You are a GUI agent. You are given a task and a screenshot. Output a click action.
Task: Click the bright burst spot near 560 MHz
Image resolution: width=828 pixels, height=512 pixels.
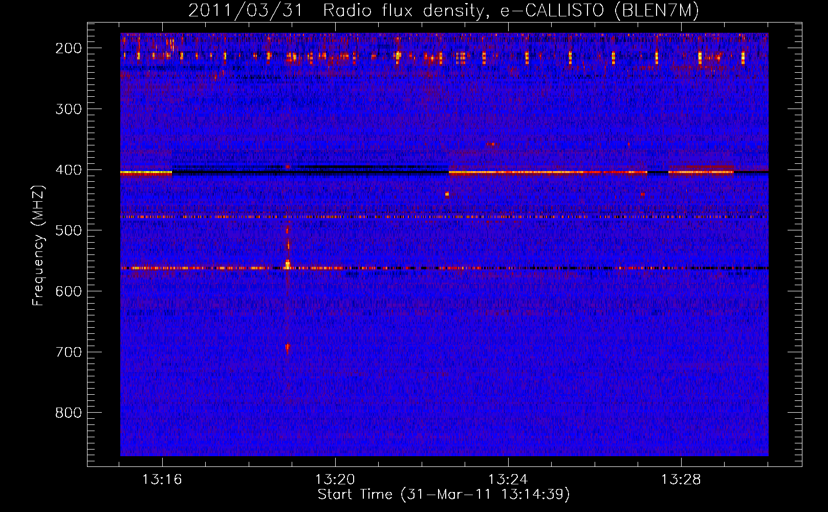[x=288, y=265]
